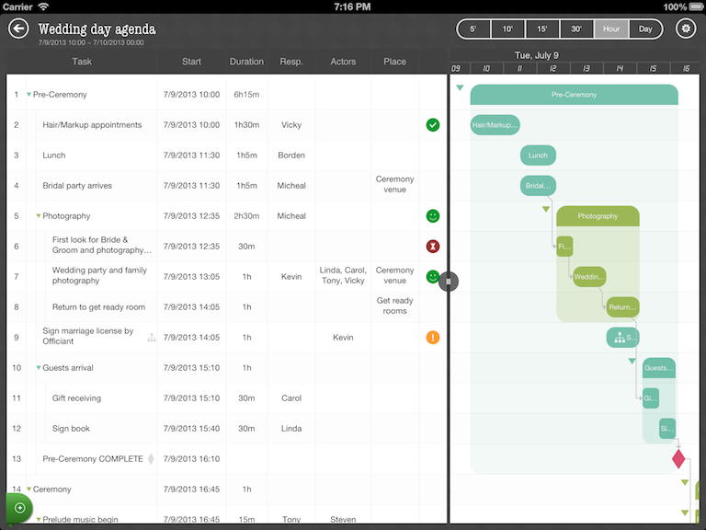
Task: Click the Resp. column header
Action: [291, 62]
